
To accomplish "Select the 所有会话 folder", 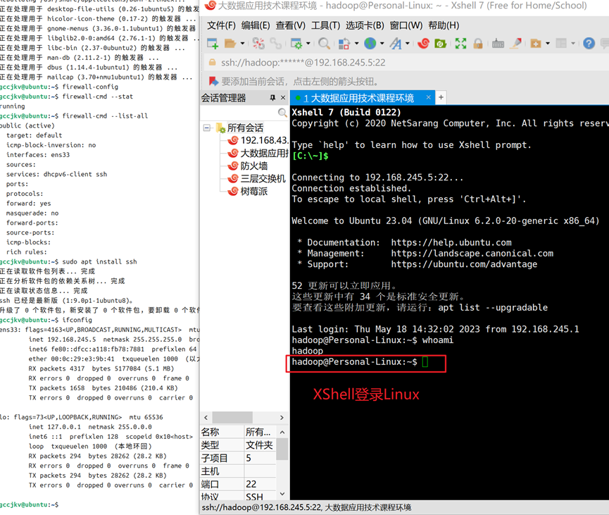I will (x=245, y=128).
